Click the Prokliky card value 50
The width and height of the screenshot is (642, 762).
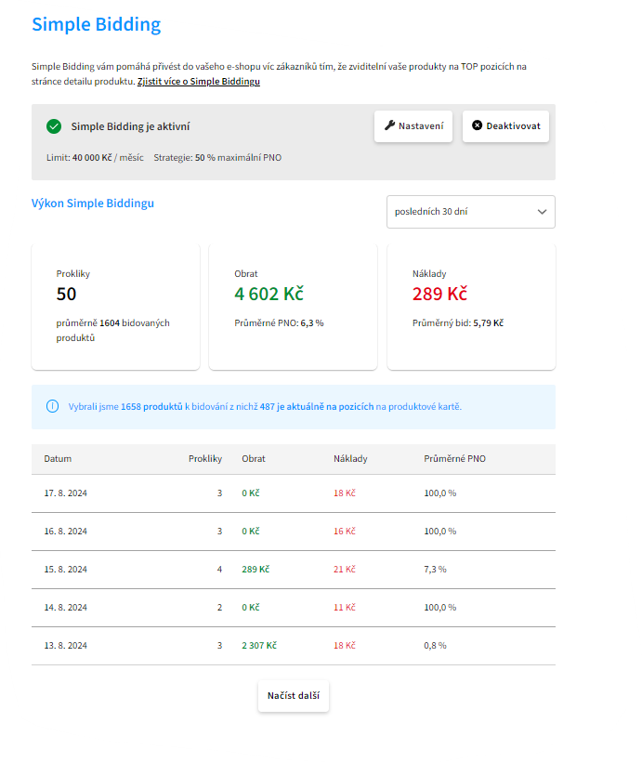tap(67, 294)
